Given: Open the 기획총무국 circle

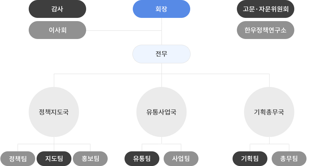Looking at the screenshot, I should pyautogui.click(x=269, y=112).
